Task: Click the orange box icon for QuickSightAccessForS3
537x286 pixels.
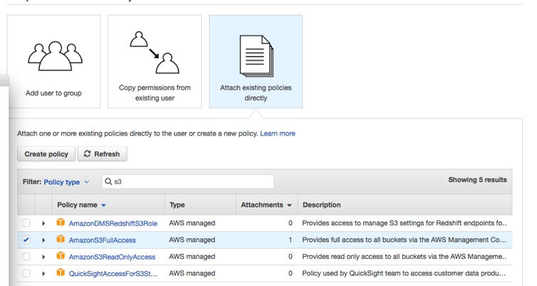Action: (x=61, y=272)
